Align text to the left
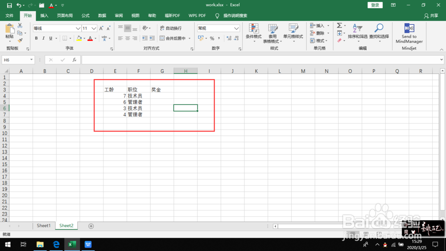 pos(120,38)
